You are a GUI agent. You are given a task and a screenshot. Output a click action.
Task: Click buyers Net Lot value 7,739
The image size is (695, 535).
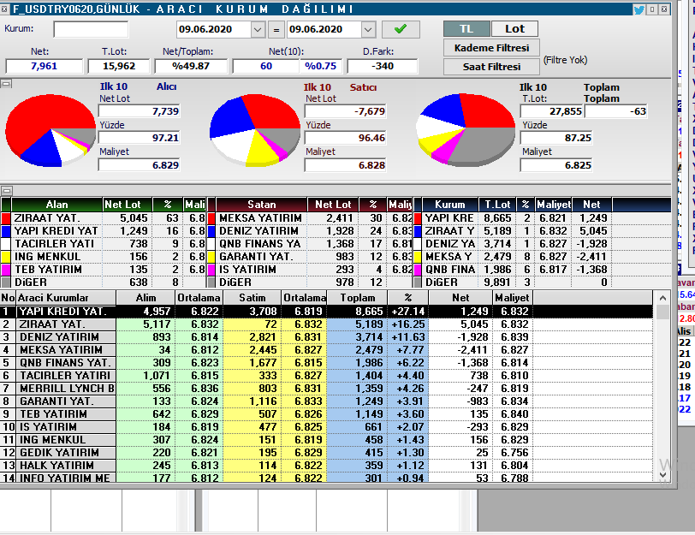pyautogui.click(x=140, y=111)
